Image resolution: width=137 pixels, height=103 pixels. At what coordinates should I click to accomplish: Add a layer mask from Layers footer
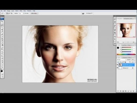click(123, 91)
